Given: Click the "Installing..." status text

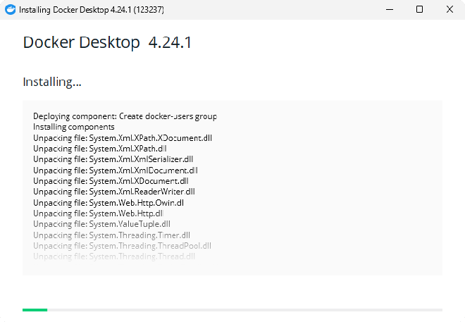Looking at the screenshot, I should coord(52,82).
